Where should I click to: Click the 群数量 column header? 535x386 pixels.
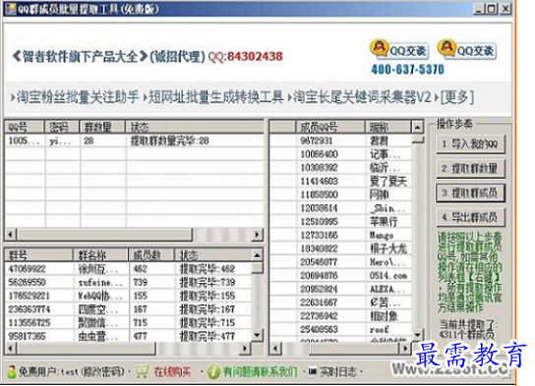pos(102,127)
